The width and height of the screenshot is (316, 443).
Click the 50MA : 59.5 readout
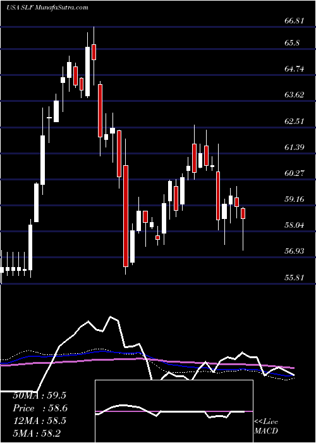click(x=39, y=396)
